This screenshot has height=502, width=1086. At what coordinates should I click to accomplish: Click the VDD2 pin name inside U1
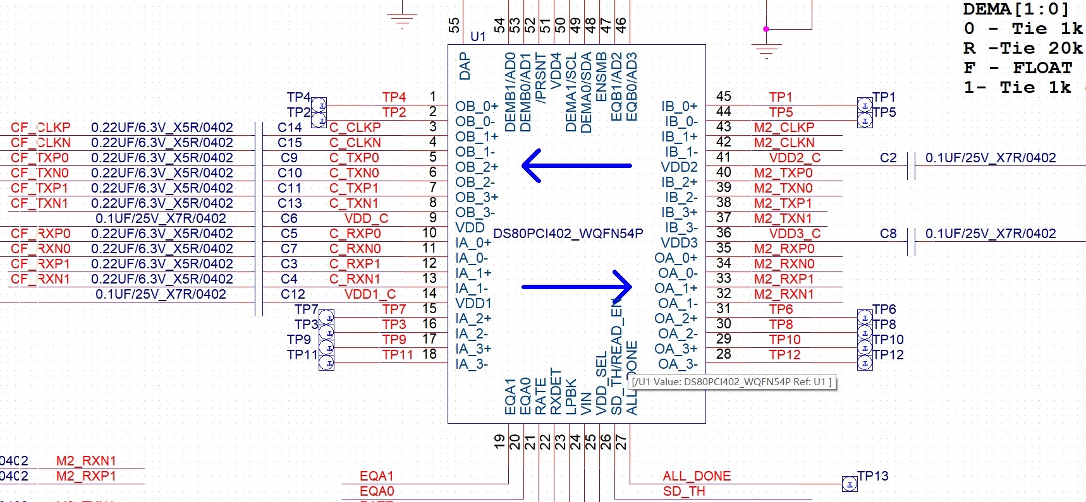click(679, 167)
